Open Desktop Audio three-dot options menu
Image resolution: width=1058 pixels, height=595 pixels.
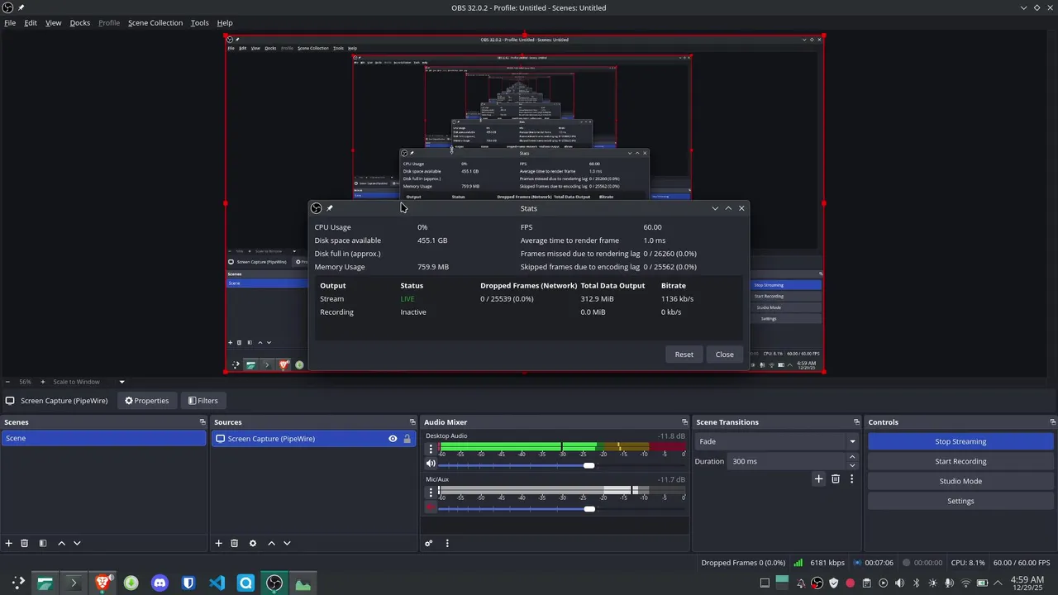pyautogui.click(x=430, y=450)
